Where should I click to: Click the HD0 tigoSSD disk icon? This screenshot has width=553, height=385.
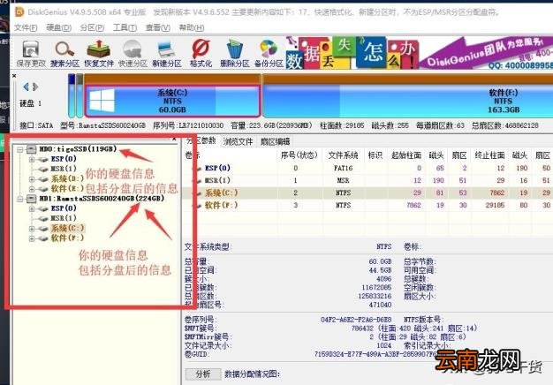pos(32,149)
